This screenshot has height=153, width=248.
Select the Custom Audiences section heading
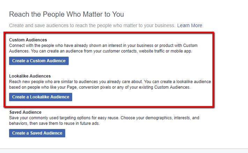point(28,40)
